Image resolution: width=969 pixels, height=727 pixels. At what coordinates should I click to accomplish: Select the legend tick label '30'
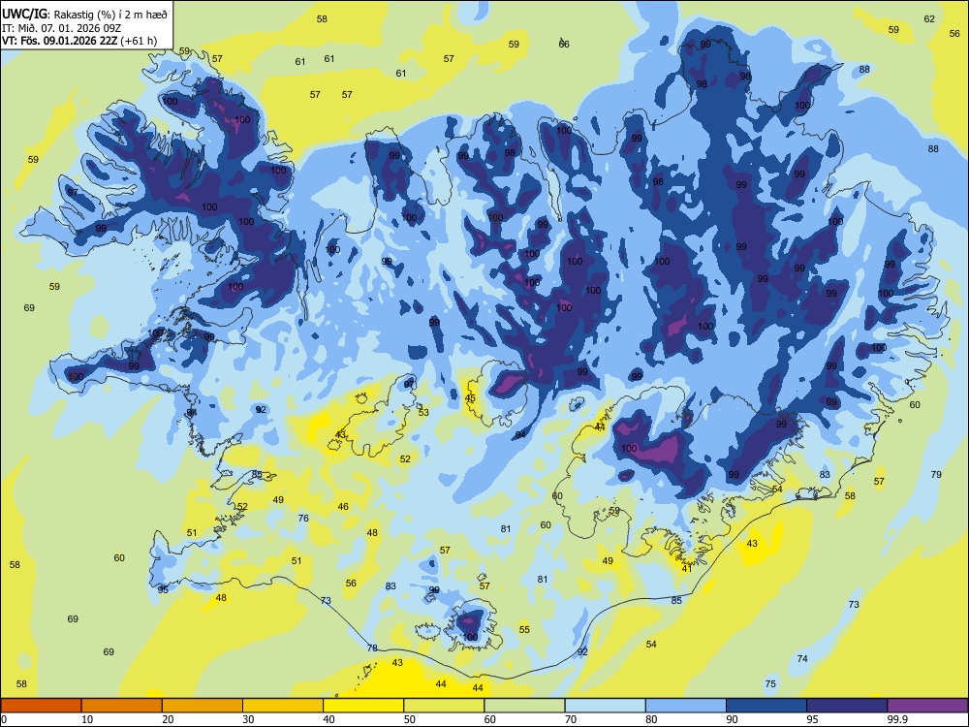coord(248,719)
